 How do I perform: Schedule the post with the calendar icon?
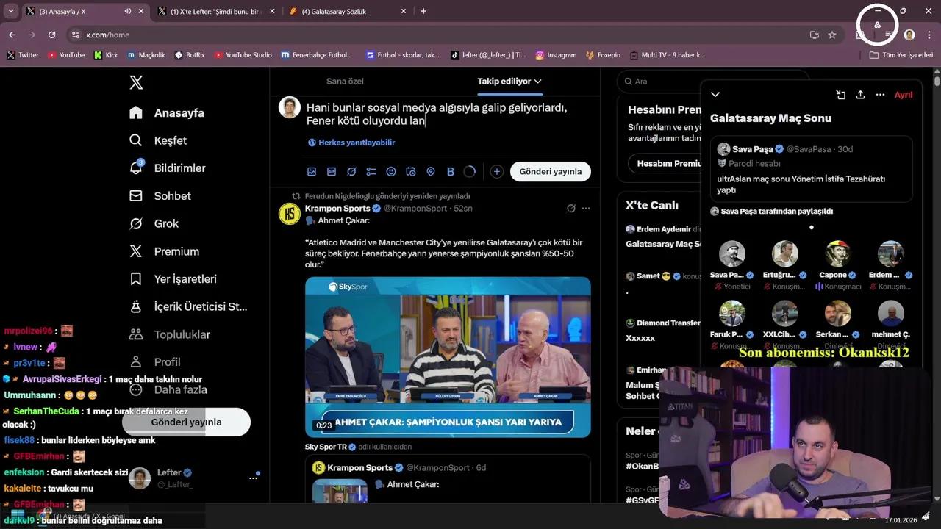pyautogui.click(x=411, y=171)
